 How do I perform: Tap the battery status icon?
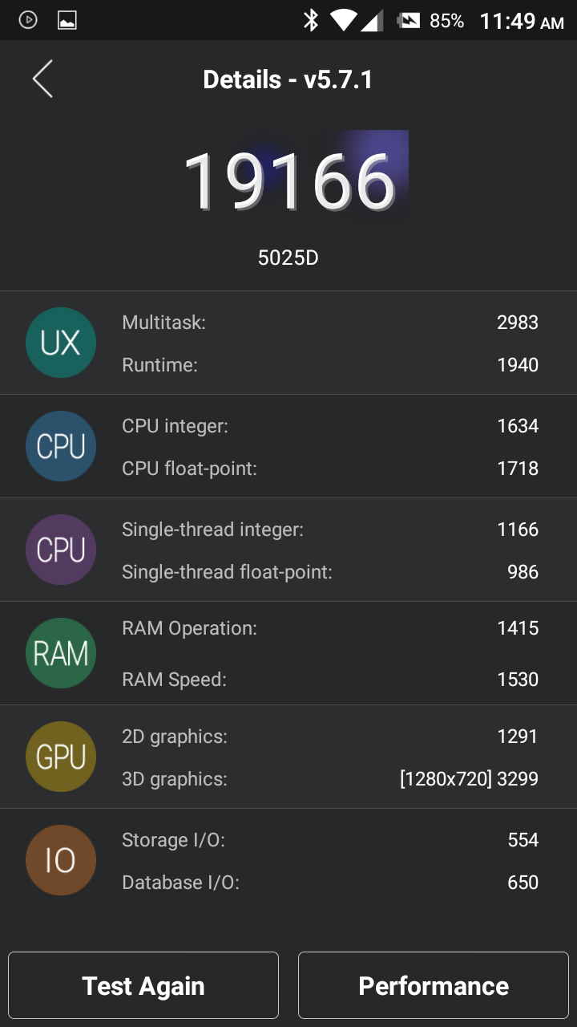(410, 21)
